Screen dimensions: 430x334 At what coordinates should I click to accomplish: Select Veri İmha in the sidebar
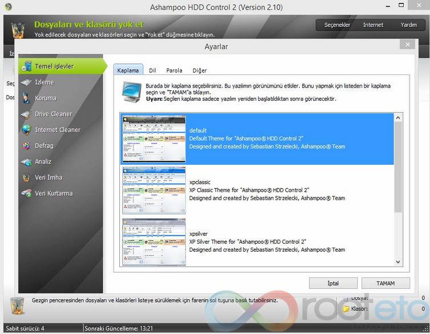click(61, 177)
